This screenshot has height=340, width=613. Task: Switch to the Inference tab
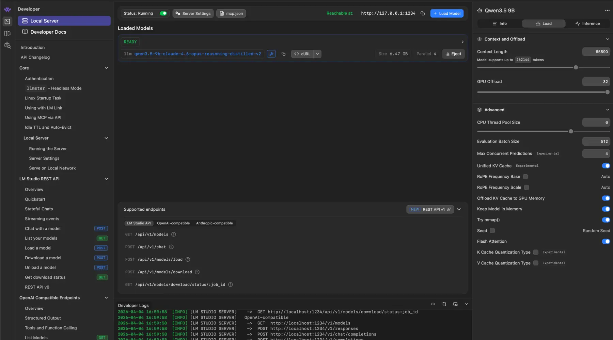pos(587,23)
